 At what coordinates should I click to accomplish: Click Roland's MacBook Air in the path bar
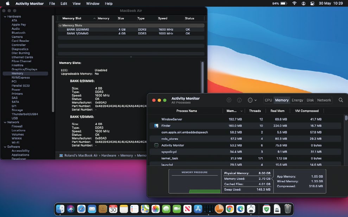point(81,156)
